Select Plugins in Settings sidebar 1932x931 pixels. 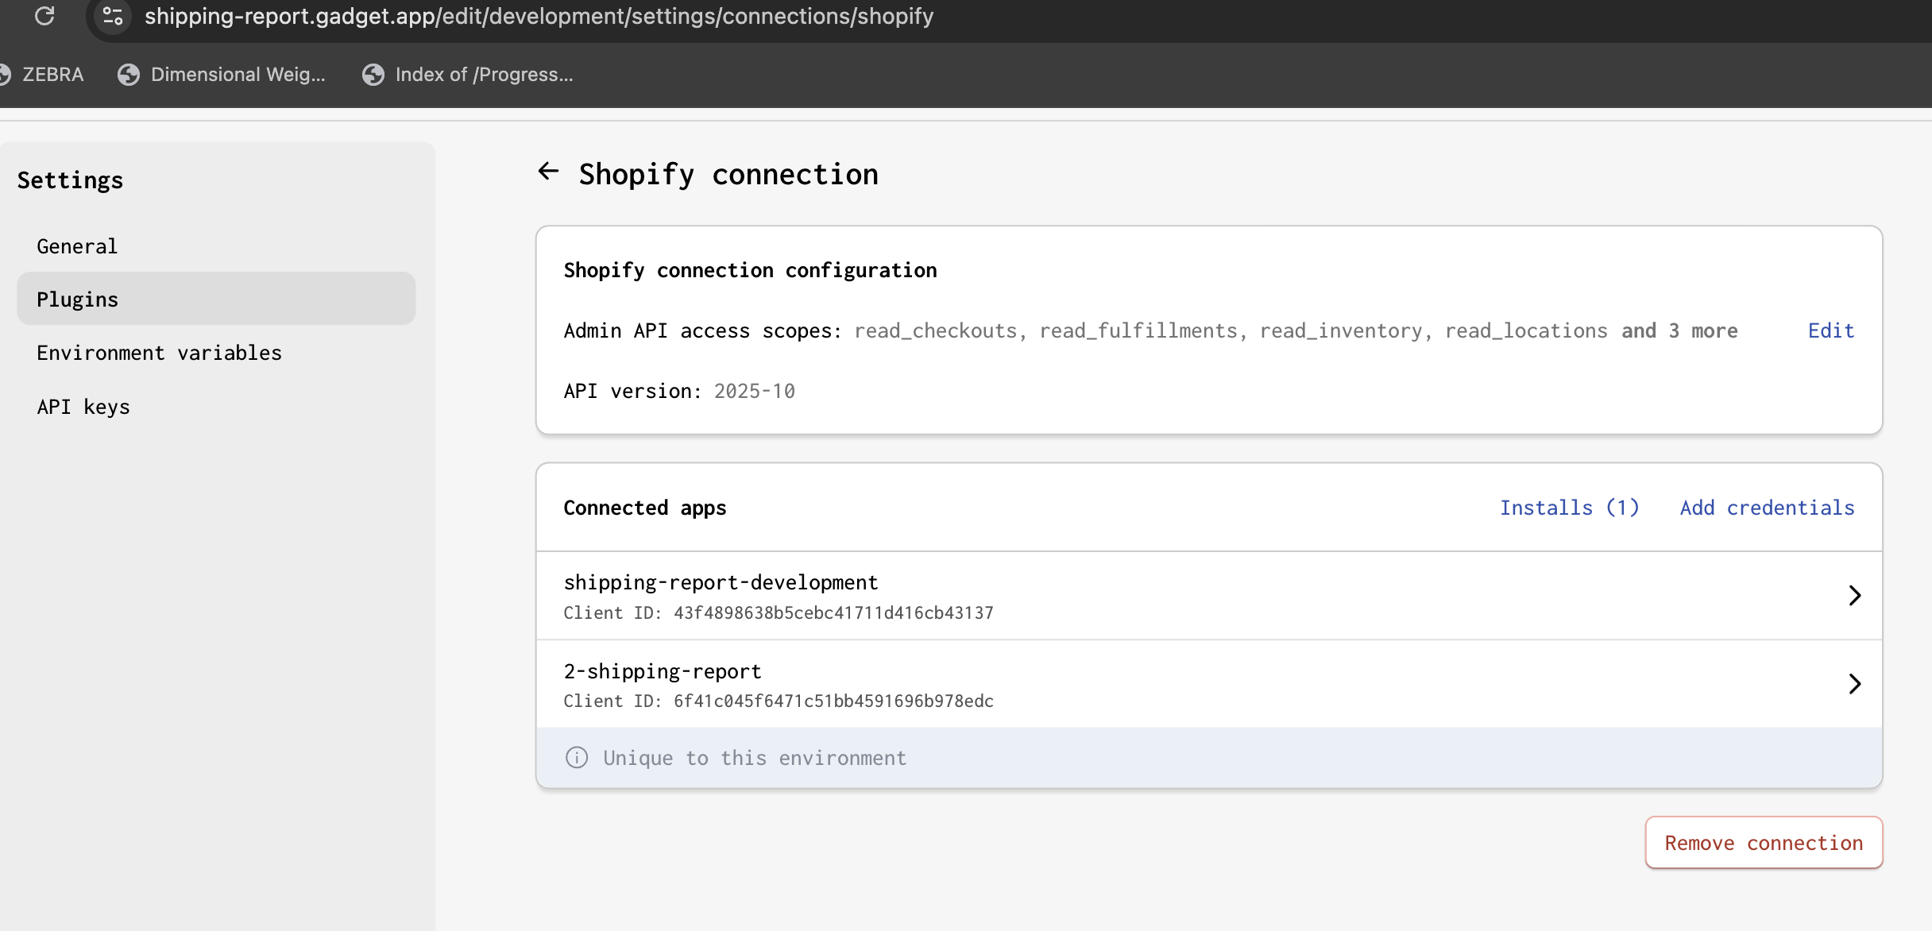(x=77, y=299)
